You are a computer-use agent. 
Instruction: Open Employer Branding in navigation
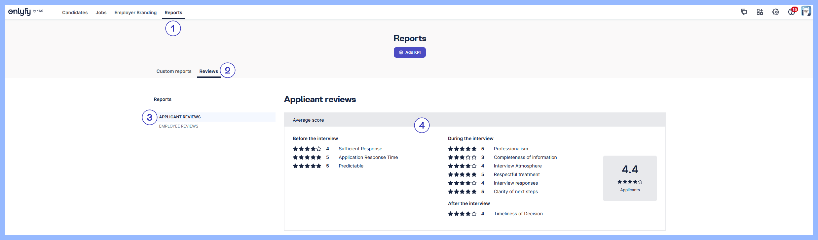click(135, 13)
